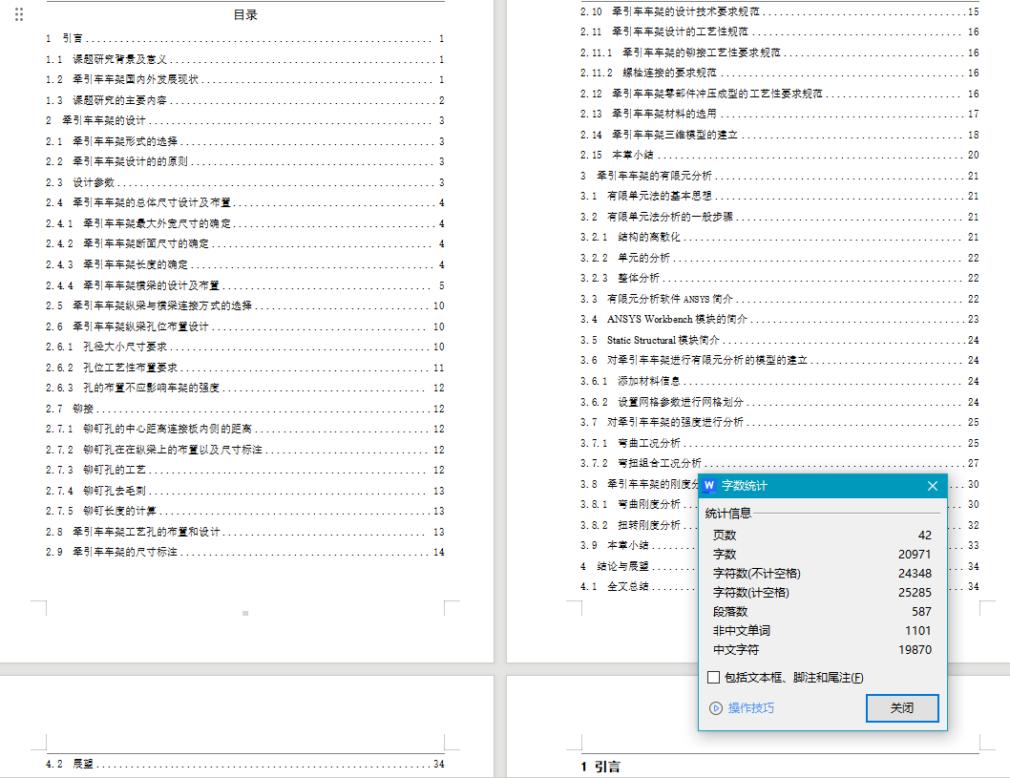
Task: Open TOC entry 3.2.1 结构的离散化
Action: (x=779, y=237)
